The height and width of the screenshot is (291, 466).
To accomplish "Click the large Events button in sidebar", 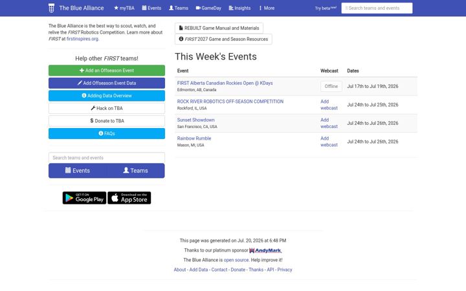I will coord(78,171).
